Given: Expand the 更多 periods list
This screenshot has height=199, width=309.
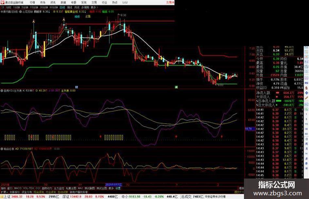Looking at the screenshot, I should (x=94, y=8).
